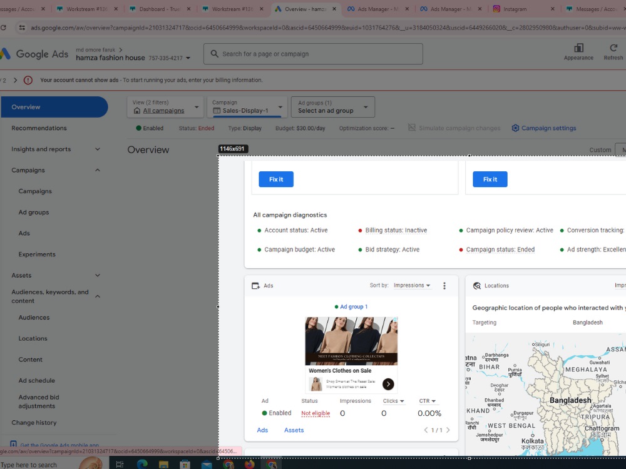The image size is (626, 469).
Task: Reload the browser page
Action: point(3,28)
